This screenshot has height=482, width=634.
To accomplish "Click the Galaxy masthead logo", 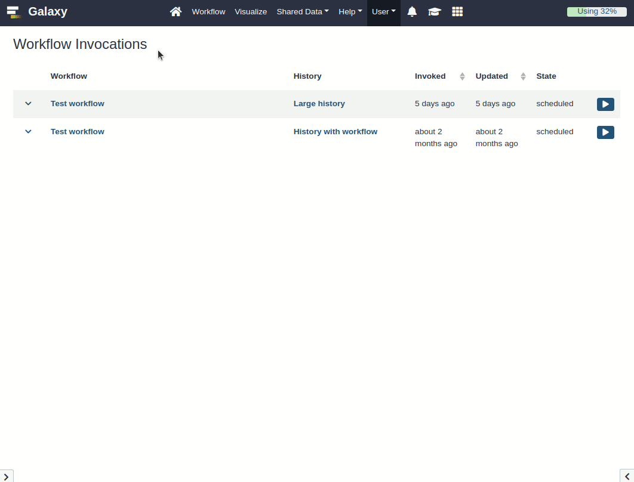I will pos(48,11).
